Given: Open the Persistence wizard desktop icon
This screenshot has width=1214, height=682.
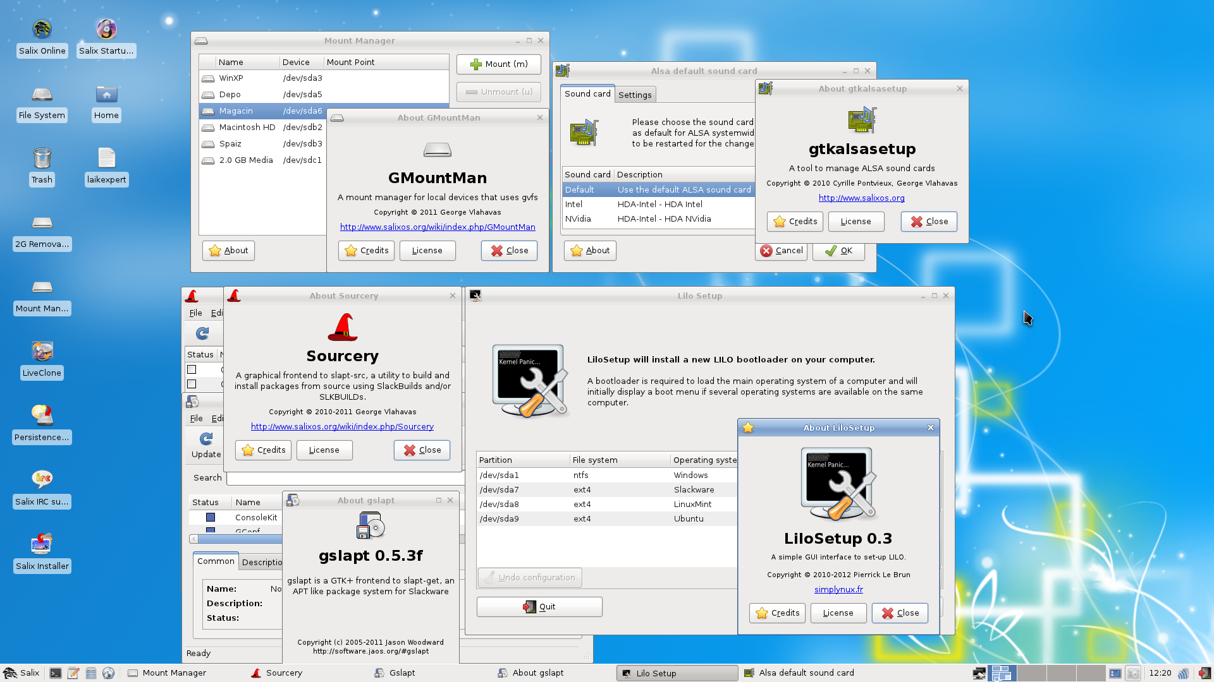Looking at the screenshot, I should click(42, 416).
